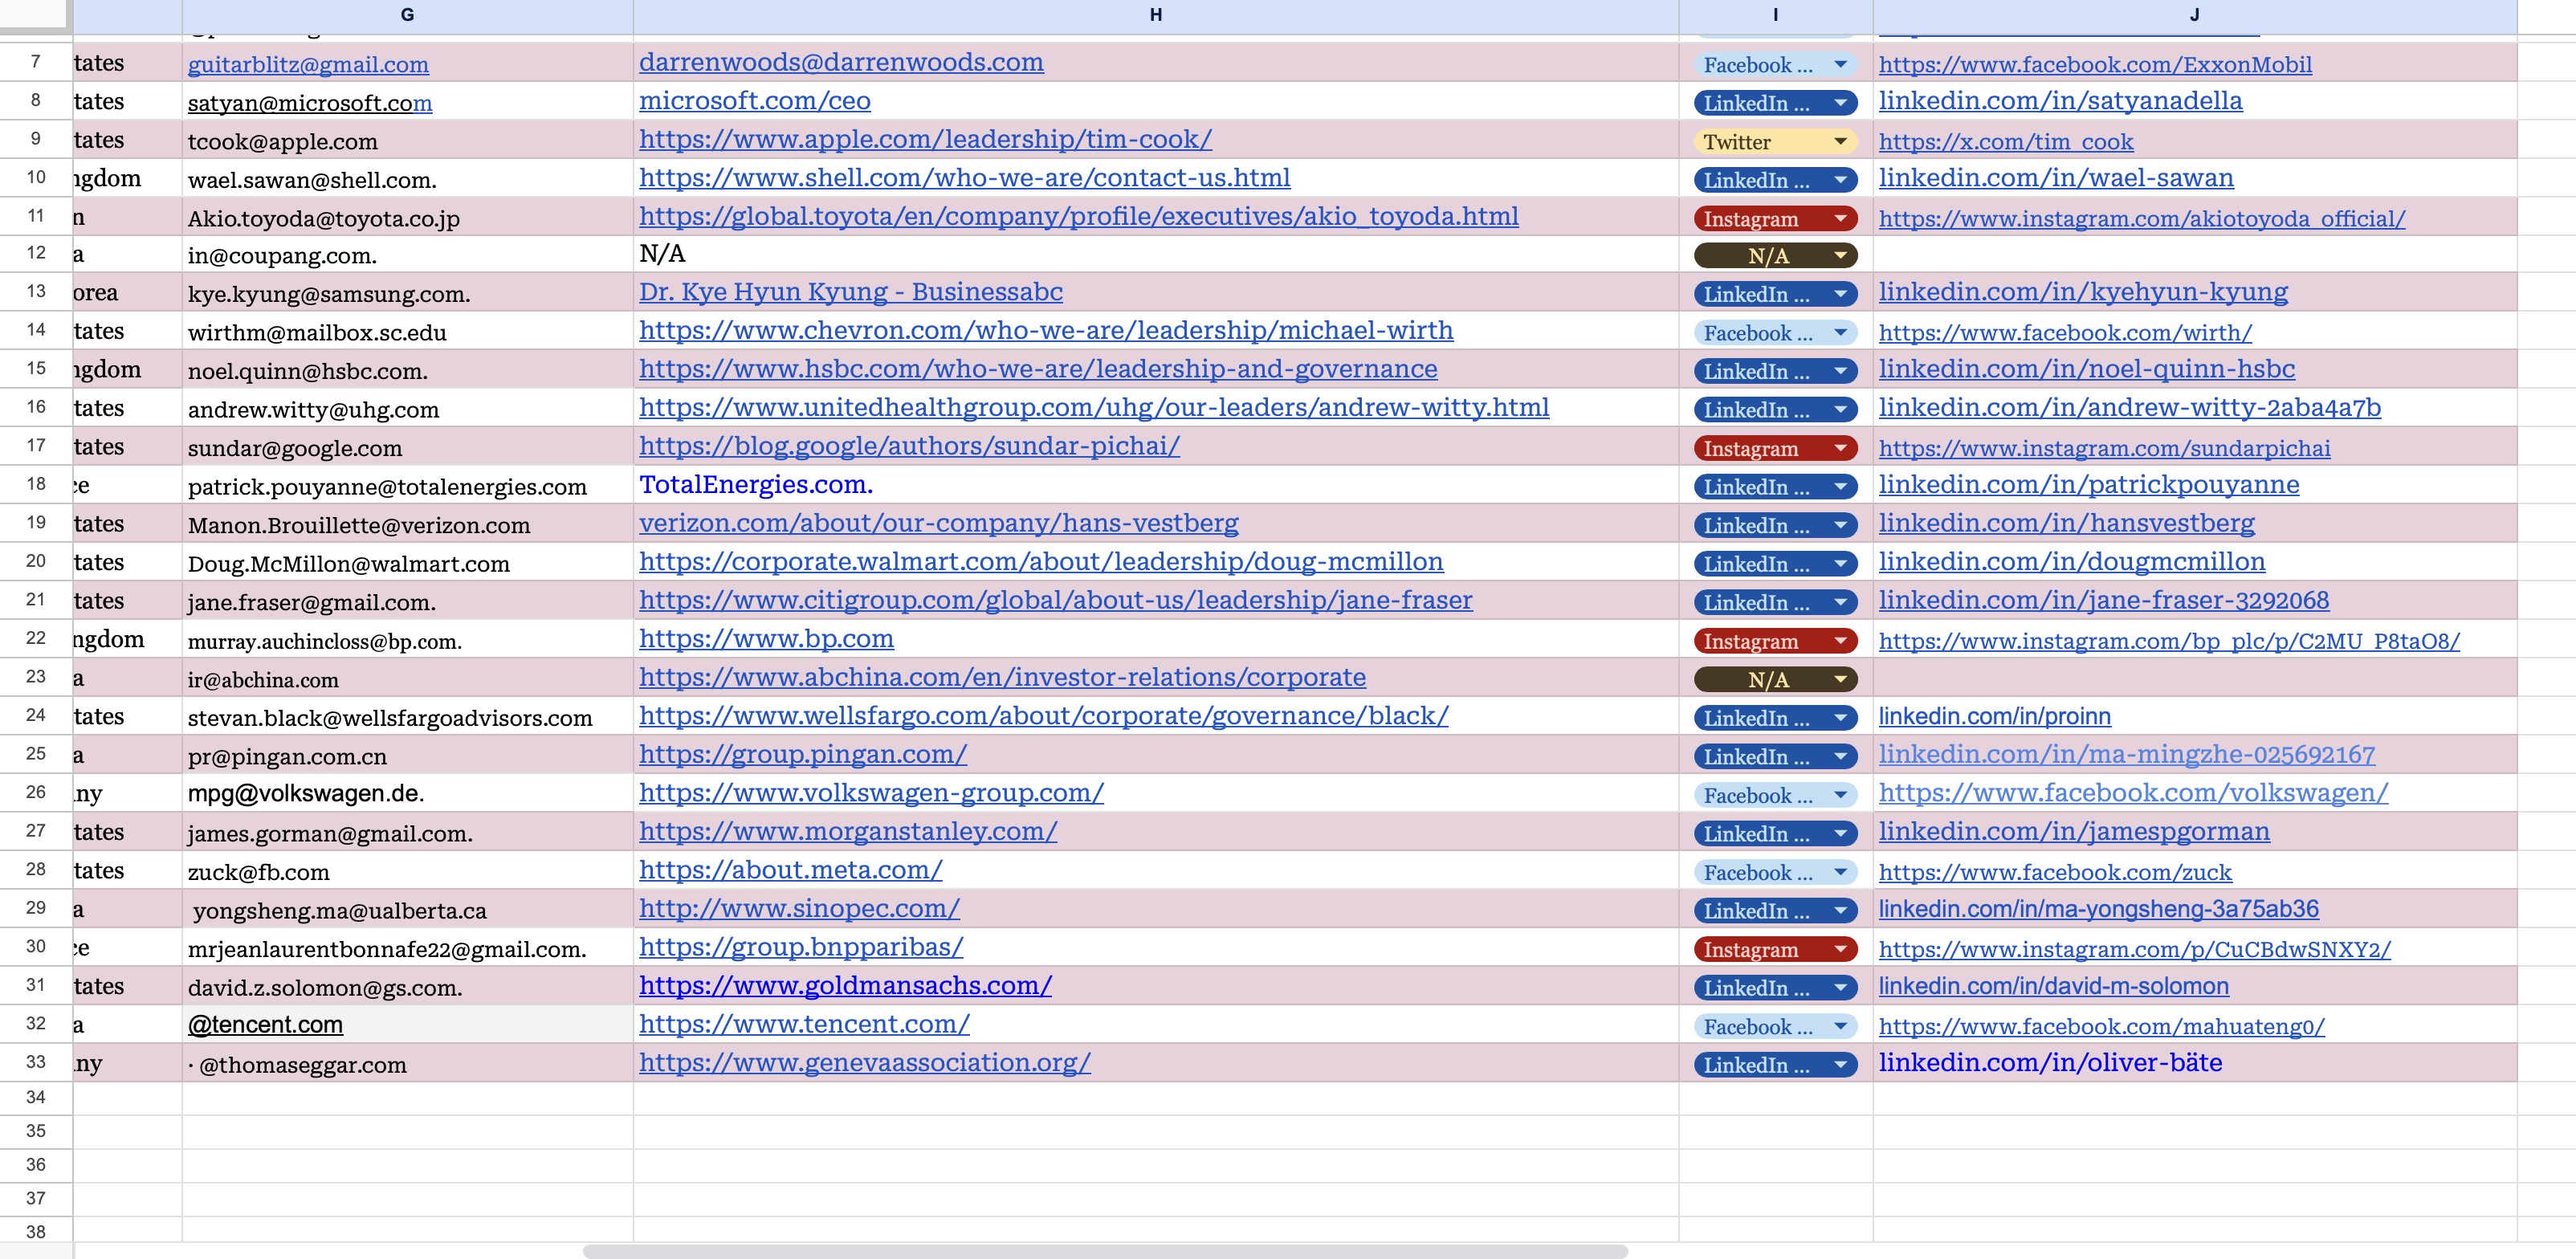Select column H header
Image resolution: width=2576 pixels, height=1259 pixels.
click(1155, 14)
